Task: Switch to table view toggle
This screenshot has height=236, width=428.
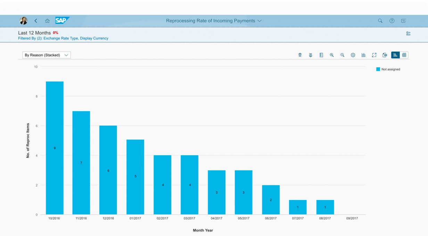Action: pos(404,55)
